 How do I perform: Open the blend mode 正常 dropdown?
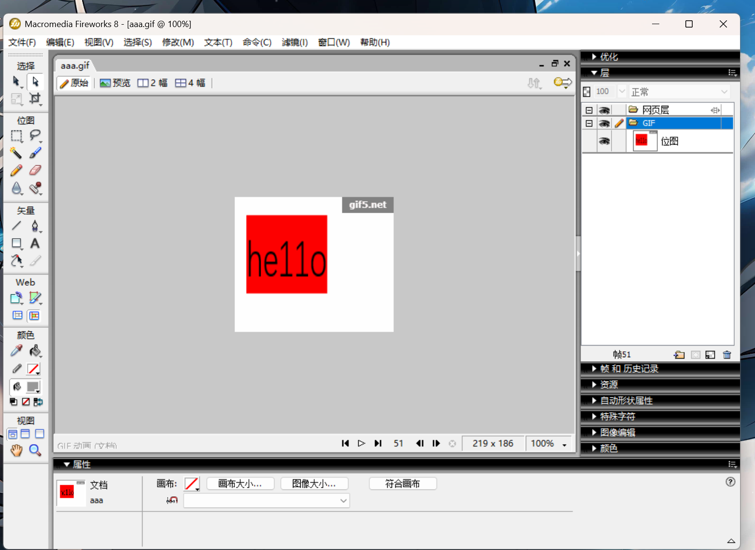(x=679, y=92)
